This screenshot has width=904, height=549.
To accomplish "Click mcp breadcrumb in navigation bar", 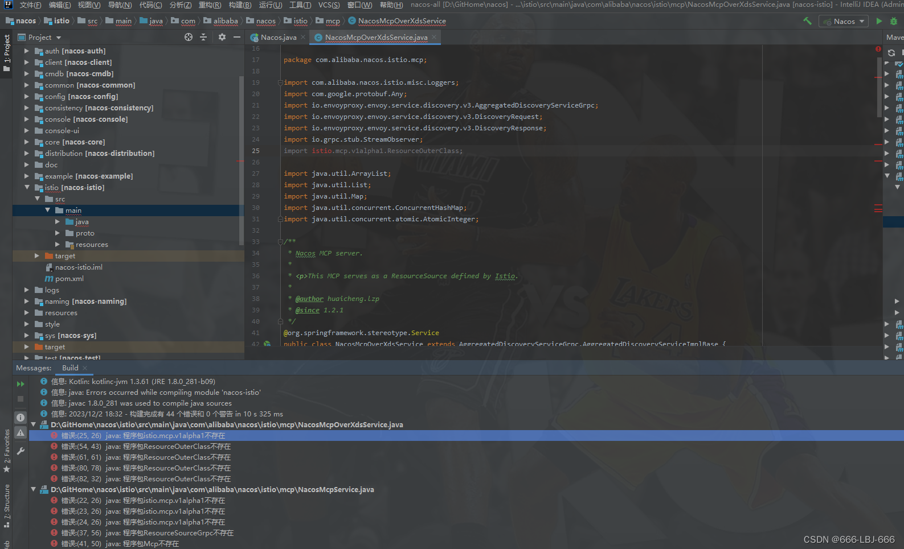I will [328, 21].
